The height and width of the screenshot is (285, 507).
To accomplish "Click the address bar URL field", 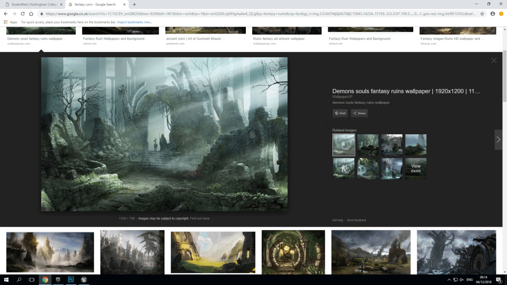I will tap(260, 13).
